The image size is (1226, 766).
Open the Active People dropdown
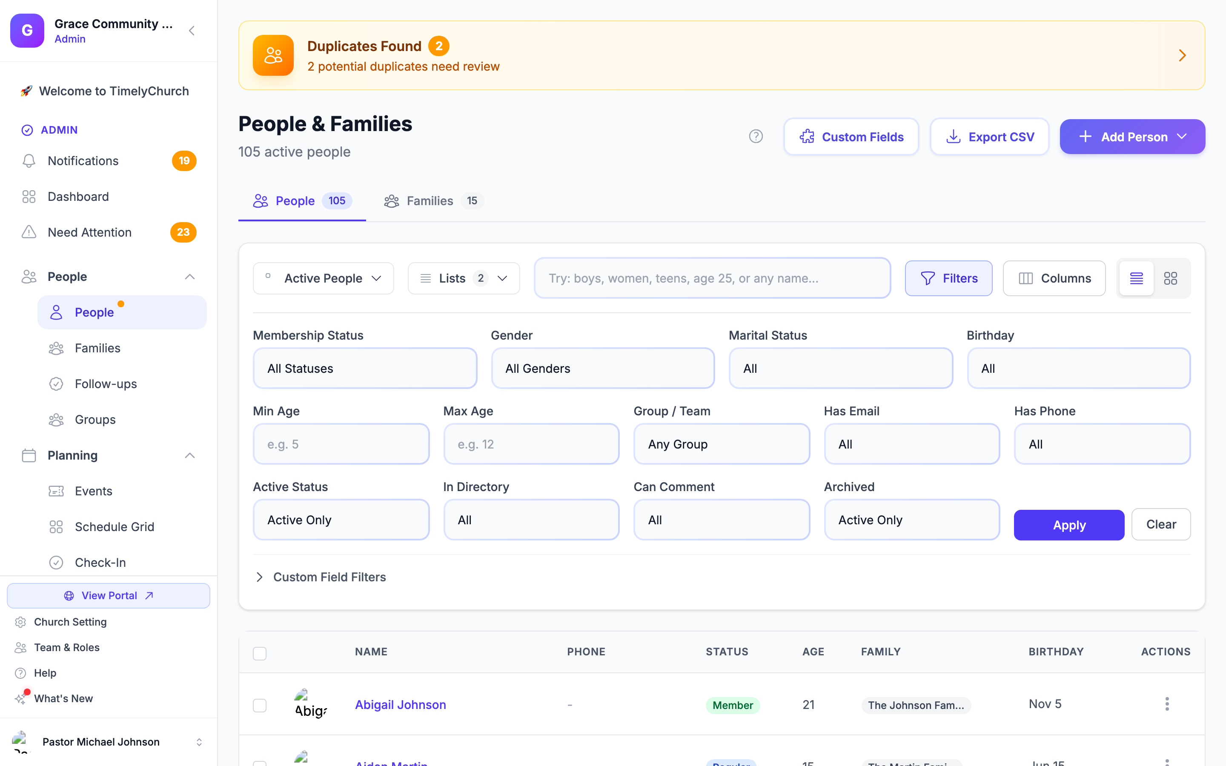click(x=323, y=278)
